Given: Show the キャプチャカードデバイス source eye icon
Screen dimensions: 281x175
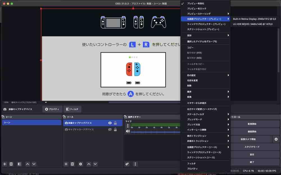Looking at the screenshot, I should 110,129.
